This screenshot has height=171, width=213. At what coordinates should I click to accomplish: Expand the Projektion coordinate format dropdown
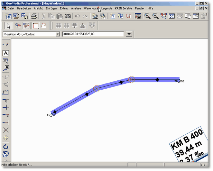point(58,34)
